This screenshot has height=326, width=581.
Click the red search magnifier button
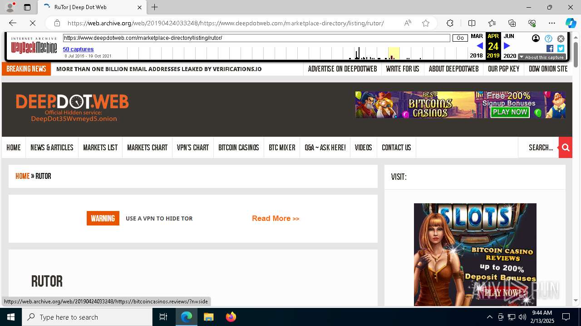point(566,148)
